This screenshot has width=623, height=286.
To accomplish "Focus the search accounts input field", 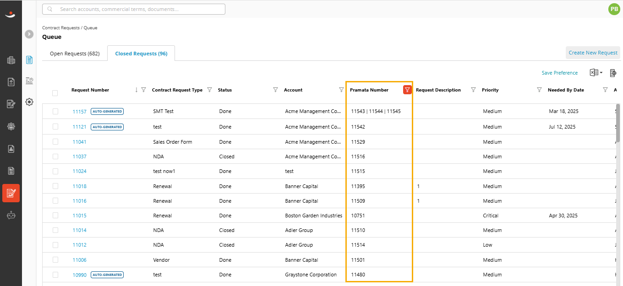I will coord(134,9).
